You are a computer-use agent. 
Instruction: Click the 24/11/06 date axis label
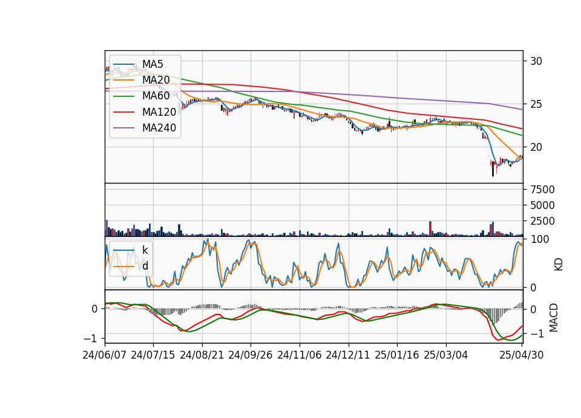[300, 355]
